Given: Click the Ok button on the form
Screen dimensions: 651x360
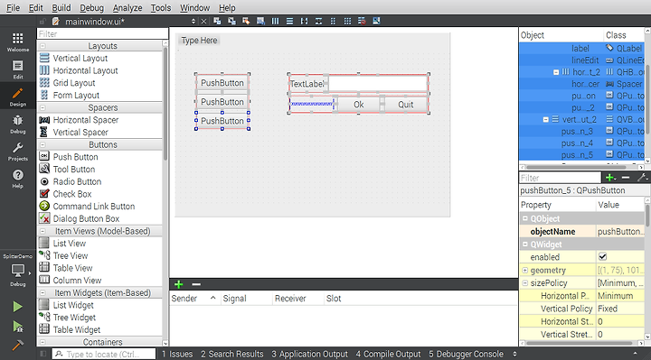Looking at the screenshot, I should click(x=359, y=105).
